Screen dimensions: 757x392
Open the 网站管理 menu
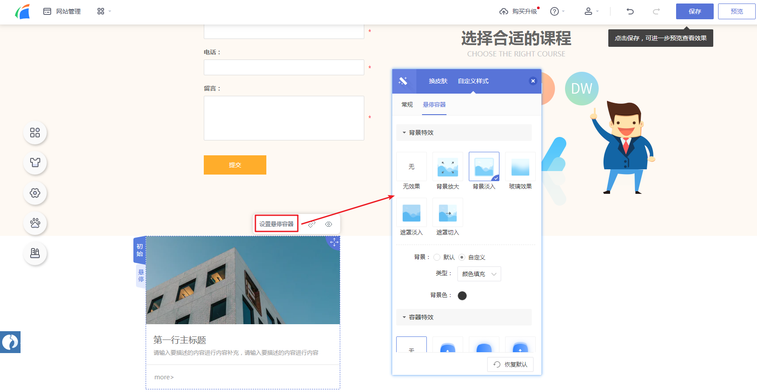[x=62, y=11]
